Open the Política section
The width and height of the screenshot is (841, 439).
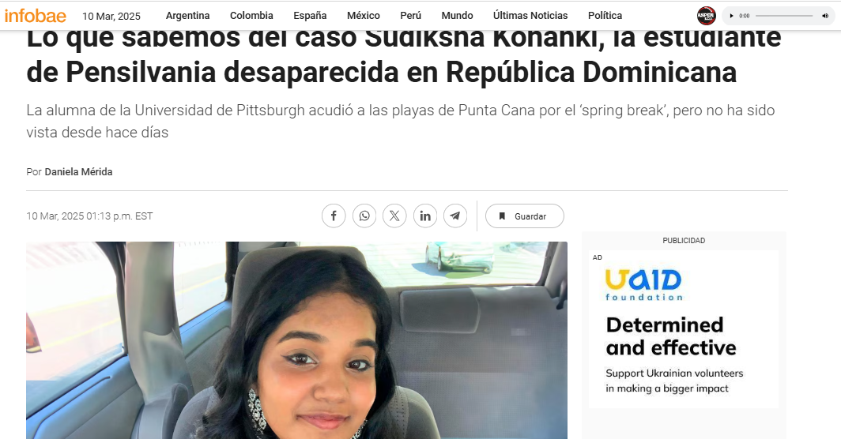tap(605, 16)
